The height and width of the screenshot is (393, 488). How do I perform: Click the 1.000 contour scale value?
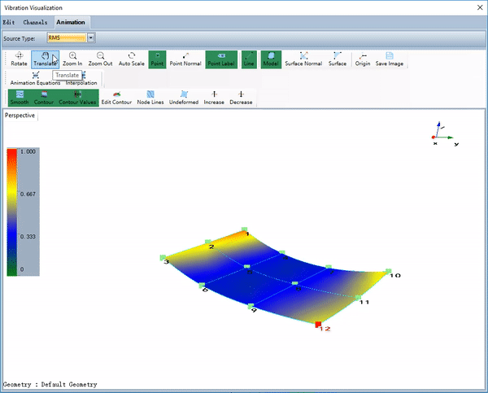point(28,151)
